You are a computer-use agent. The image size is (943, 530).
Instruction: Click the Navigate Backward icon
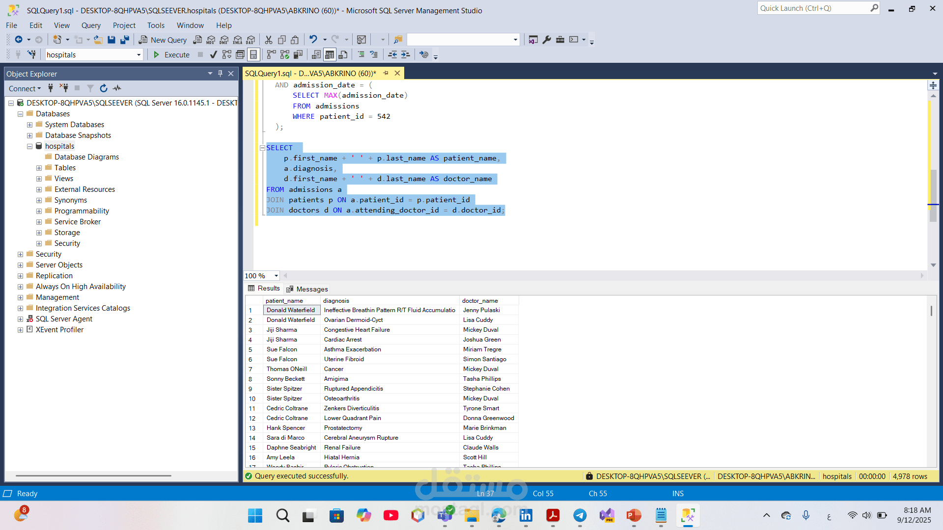[19, 40]
